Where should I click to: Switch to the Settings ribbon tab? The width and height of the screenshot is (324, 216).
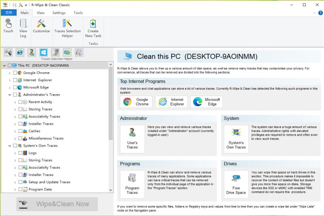[59, 13]
